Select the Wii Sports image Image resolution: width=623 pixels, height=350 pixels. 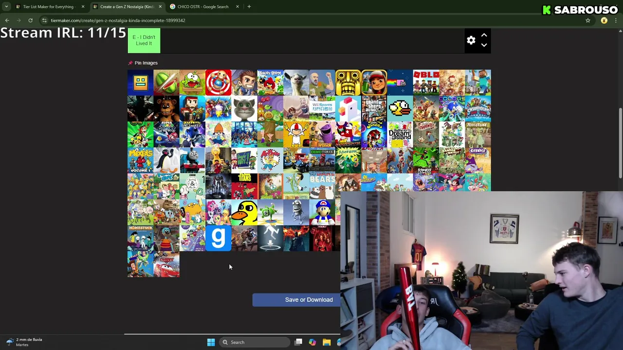(322, 108)
